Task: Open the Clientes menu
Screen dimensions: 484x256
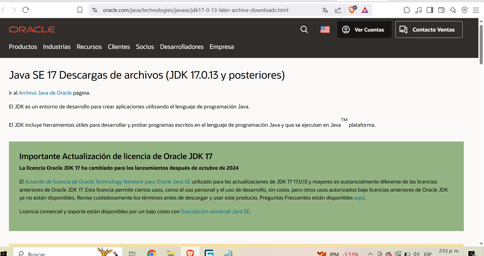Action: coord(119,47)
